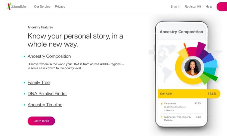The image size is (227, 136).
Task: Select the dark green chart wedge
Action: click(x=211, y=77)
